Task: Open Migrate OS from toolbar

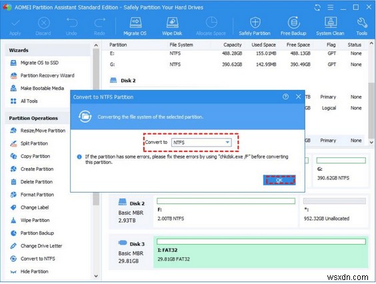Action: point(135,27)
